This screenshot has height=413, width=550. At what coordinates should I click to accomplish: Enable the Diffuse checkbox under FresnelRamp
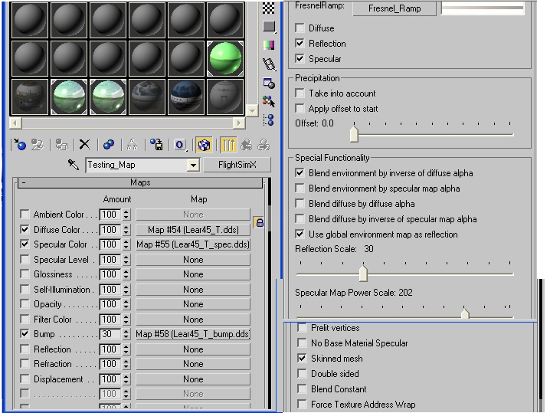pyautogui.click(x=300, y=28)
